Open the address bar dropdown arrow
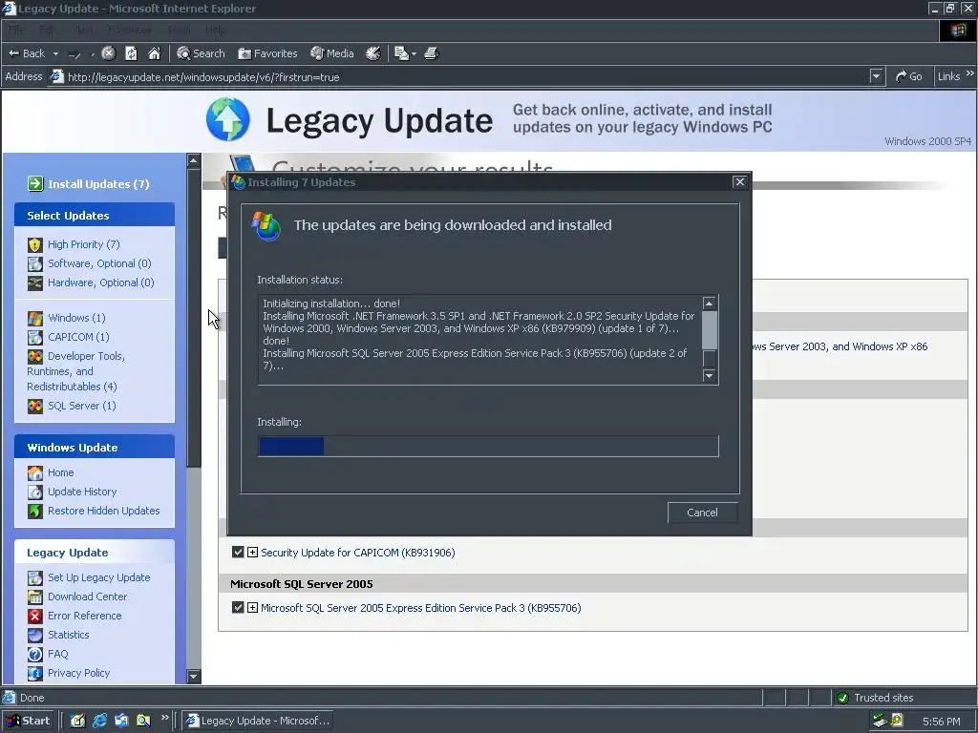This screenshot has width=978, height=733. 876,76
